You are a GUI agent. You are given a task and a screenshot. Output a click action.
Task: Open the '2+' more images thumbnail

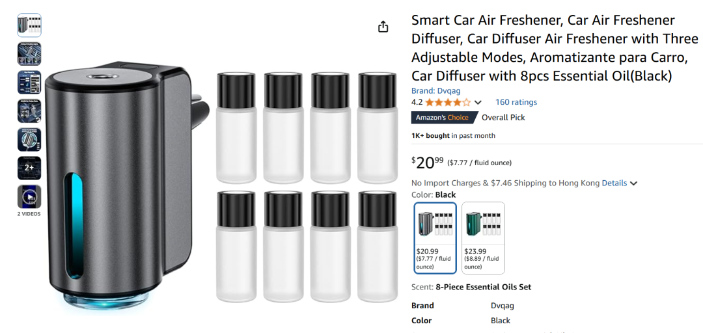[29, 168]
